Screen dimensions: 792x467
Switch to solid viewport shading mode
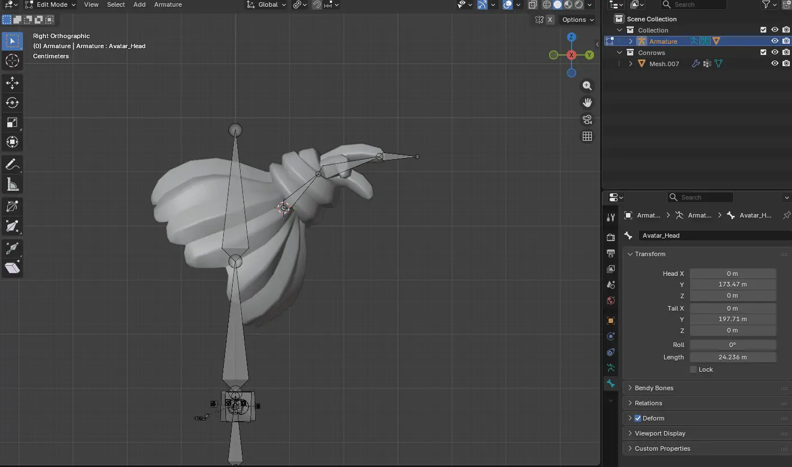[x=558, y=4]
